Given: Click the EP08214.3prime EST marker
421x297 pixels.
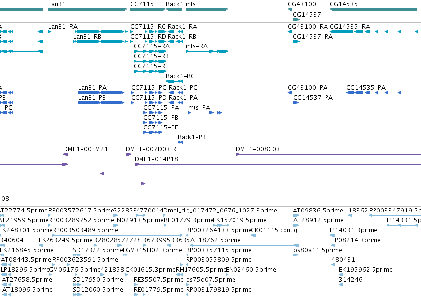Looking at the screenshot, I should click(x=333, y=245).
